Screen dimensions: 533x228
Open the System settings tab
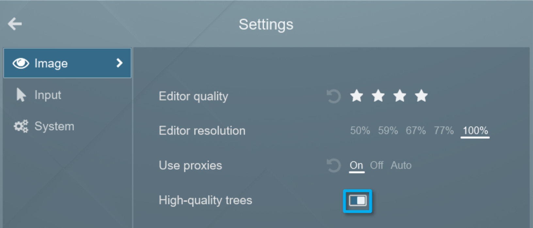click(x=54, y=126)
